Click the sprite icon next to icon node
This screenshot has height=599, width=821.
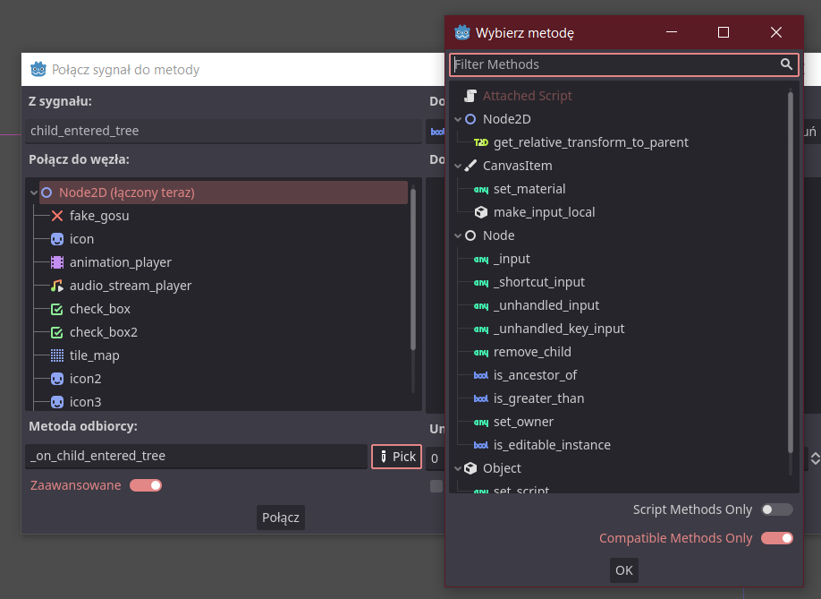[x=57, y=239]
